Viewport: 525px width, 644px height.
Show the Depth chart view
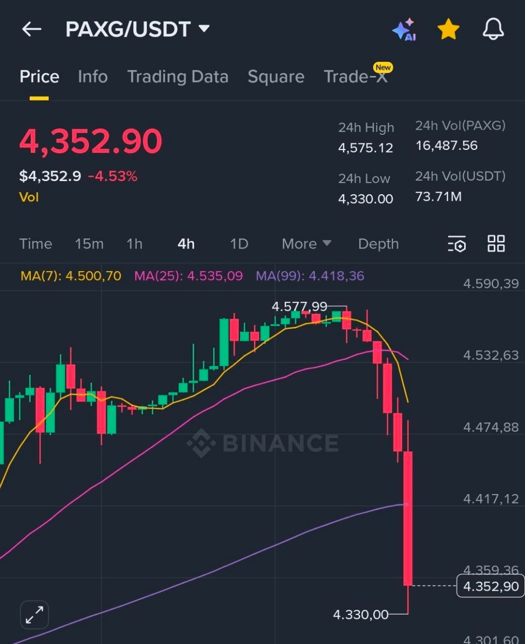click(x=378, y=244)
